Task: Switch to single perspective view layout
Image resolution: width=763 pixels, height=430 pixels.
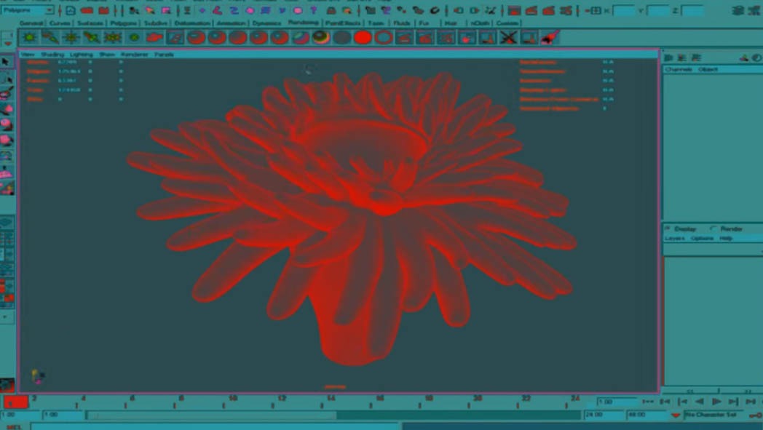Action: pos(6,223)
